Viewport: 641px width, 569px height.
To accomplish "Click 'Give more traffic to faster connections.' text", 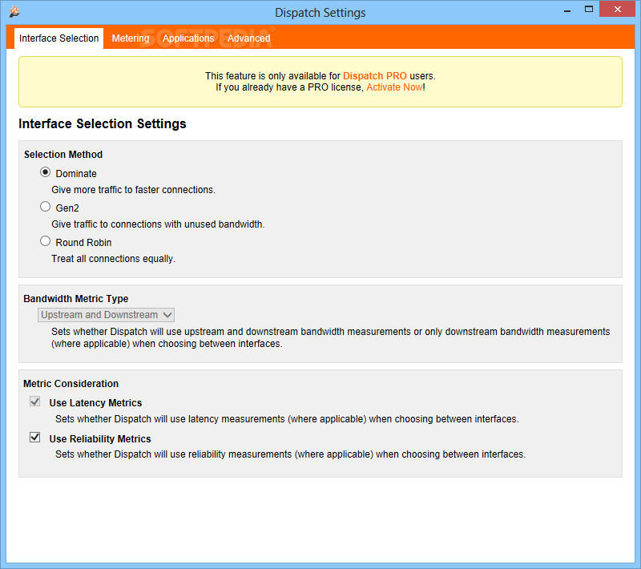I will coord(133,190).
